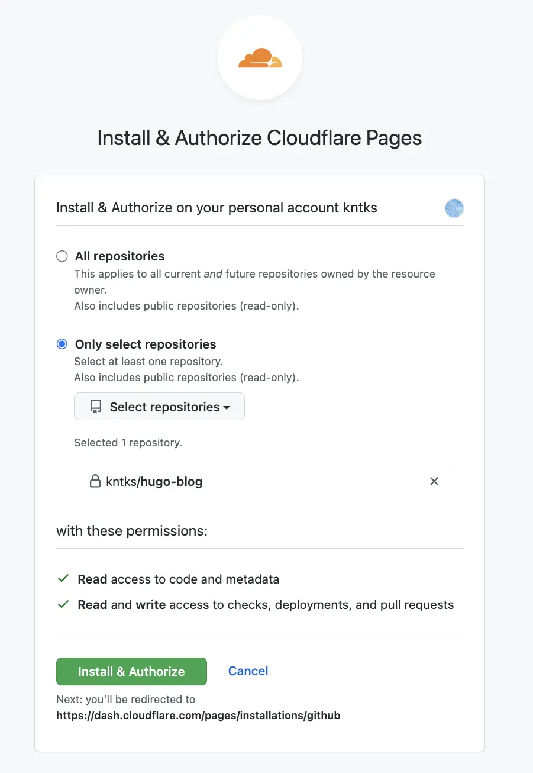This screenshot has height=773, width=533.
Task: Remove kntks/hugo-blog with the X icon
Action: (434, 481)
